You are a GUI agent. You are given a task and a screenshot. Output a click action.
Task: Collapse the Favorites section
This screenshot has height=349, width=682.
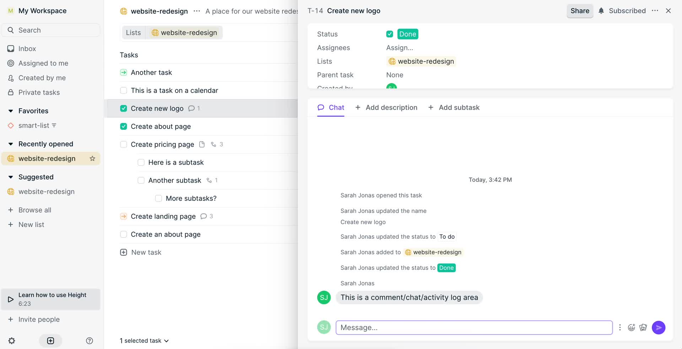click(x=11, y=111)
